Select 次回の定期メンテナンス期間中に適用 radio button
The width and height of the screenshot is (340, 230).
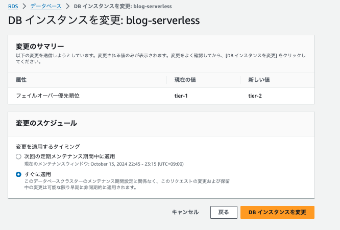18,156
